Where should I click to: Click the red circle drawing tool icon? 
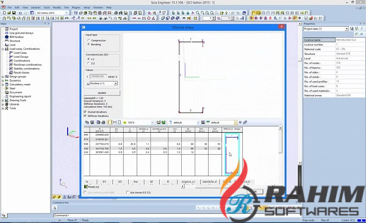(149, 18)
